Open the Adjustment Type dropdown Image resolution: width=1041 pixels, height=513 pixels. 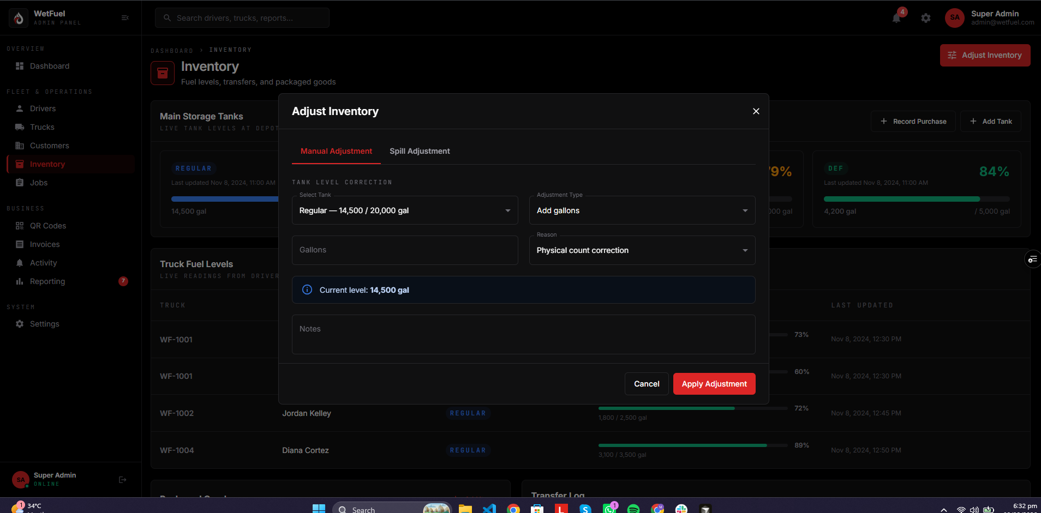coord(642,210)
